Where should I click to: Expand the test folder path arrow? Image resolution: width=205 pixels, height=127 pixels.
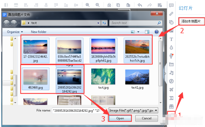click(x=29, y=23)
